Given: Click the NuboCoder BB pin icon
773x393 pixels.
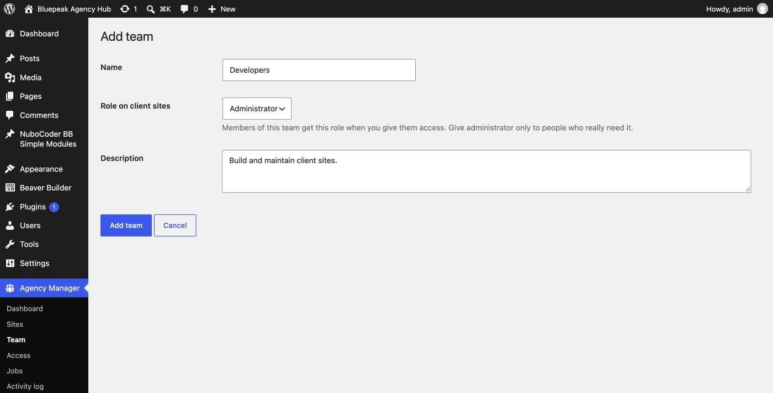Looking at the screenshot, I should coord(10,134).
